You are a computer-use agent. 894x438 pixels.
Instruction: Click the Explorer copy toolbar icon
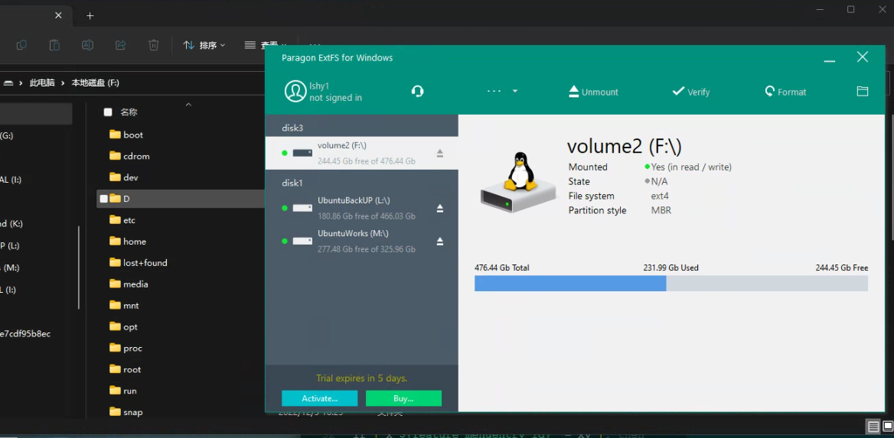pyautogui.click(x=21, y=45)
